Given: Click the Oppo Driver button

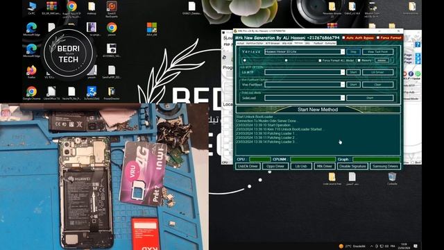Looking at the screenshot, I should 275,167.
